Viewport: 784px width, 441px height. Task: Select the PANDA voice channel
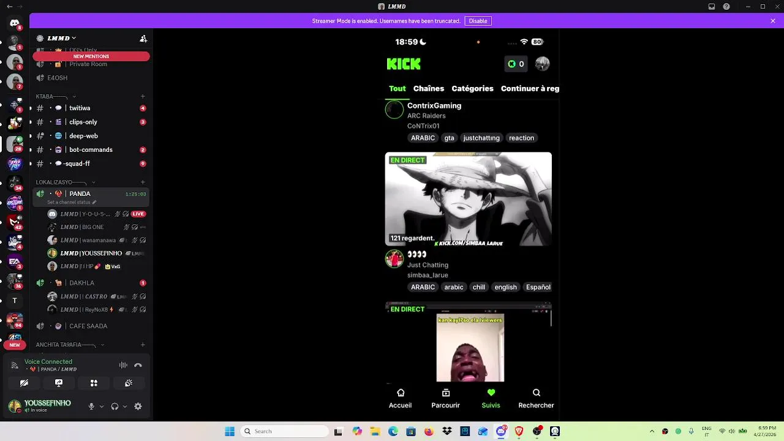(91, 194)
